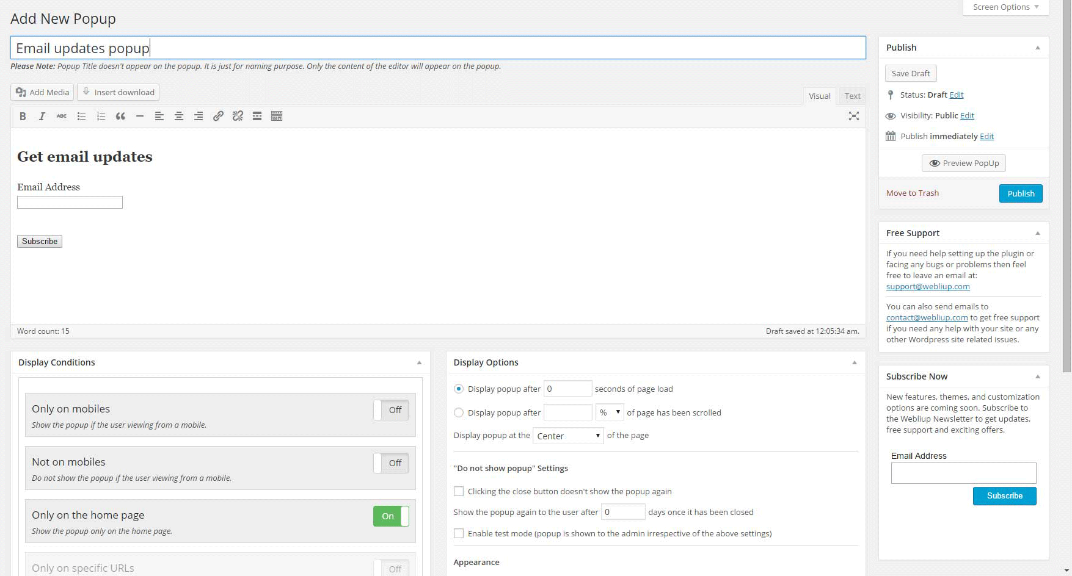Image resolution: width=1072 pixels, height=576 pixels.
Task: Insert a blockquote in the editor
Action: (120, 116)
